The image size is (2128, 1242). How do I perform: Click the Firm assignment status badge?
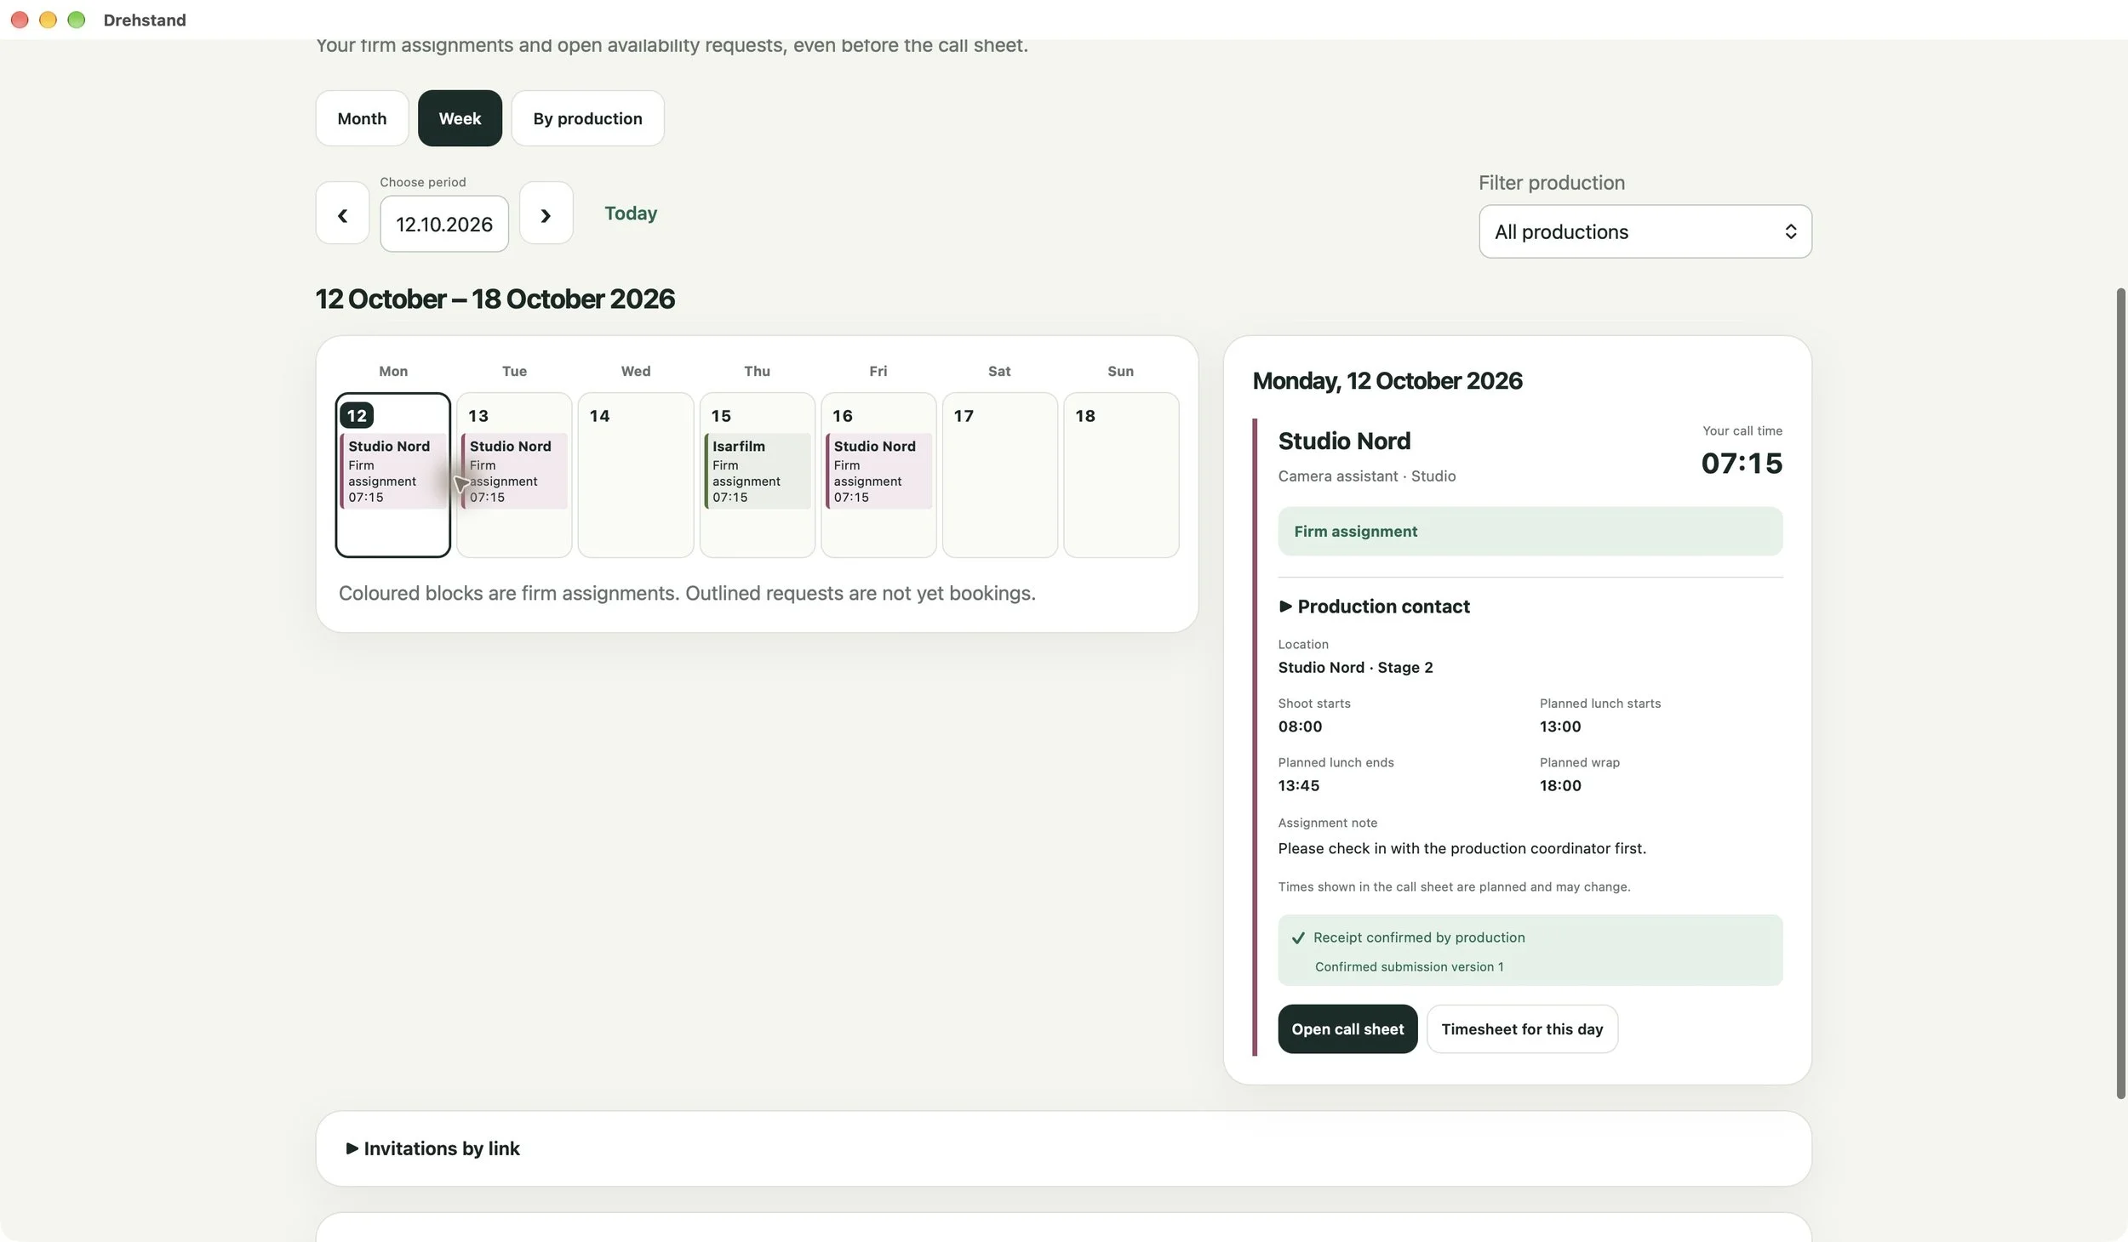point(1530,532)
